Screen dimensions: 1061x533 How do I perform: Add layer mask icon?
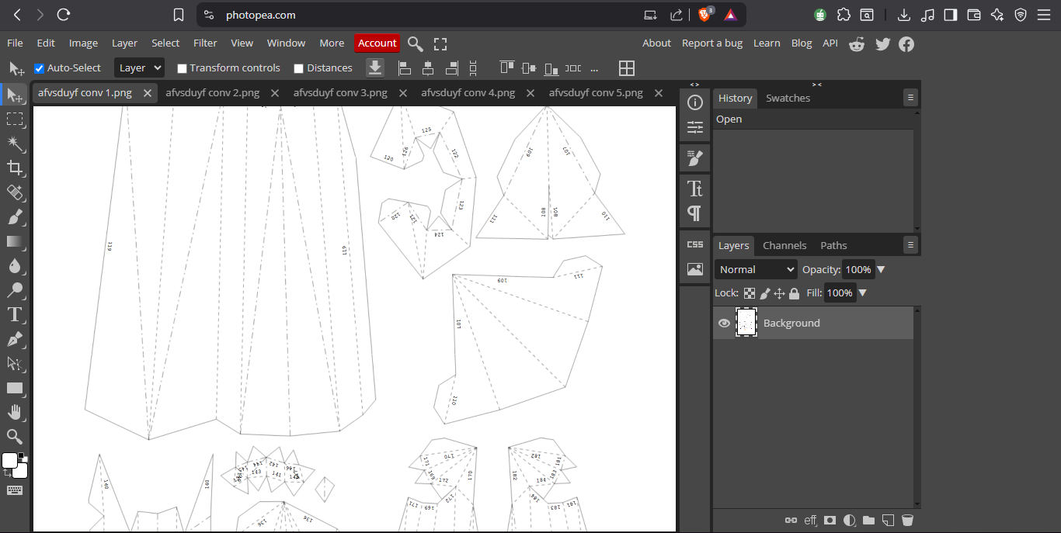click(x=830, y=520)
